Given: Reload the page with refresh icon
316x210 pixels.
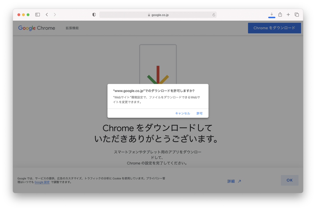Looking at the screenshot, I should point(214,15).
